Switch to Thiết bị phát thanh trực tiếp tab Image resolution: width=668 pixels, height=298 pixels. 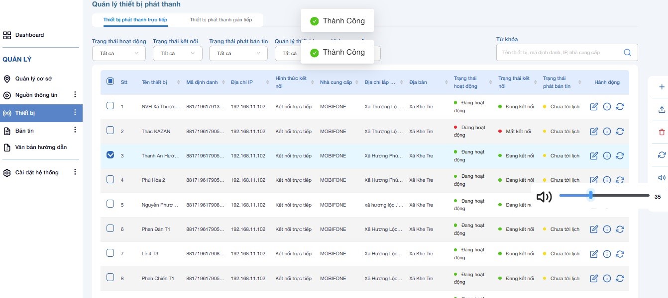(135, 20)
